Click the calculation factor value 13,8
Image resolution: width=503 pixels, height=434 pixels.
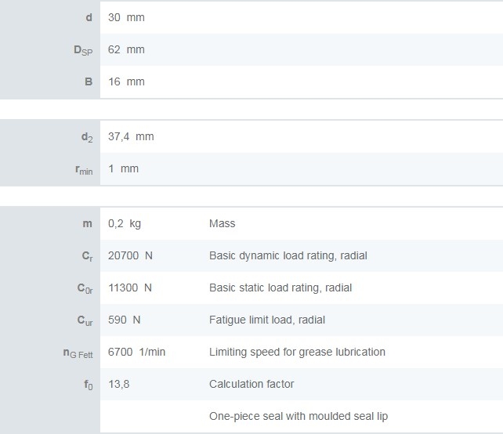[118, 384]
